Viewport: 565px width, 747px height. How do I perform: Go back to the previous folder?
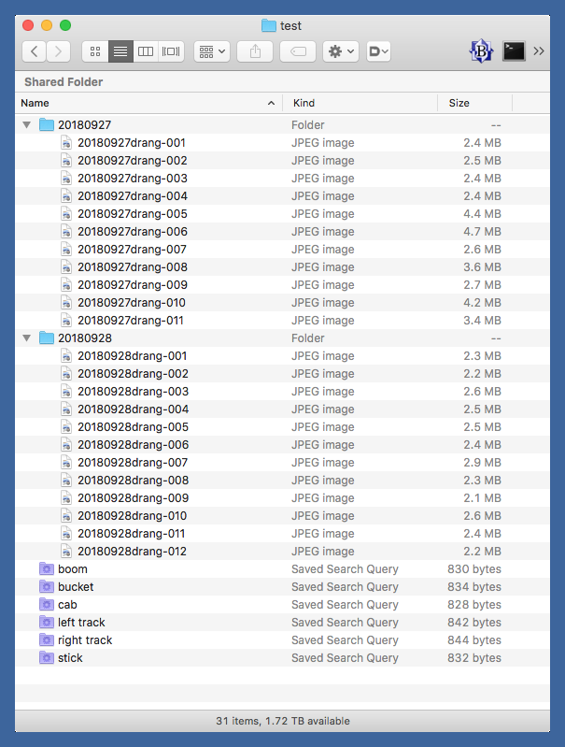pyautogui.click(x=35, y=52)
